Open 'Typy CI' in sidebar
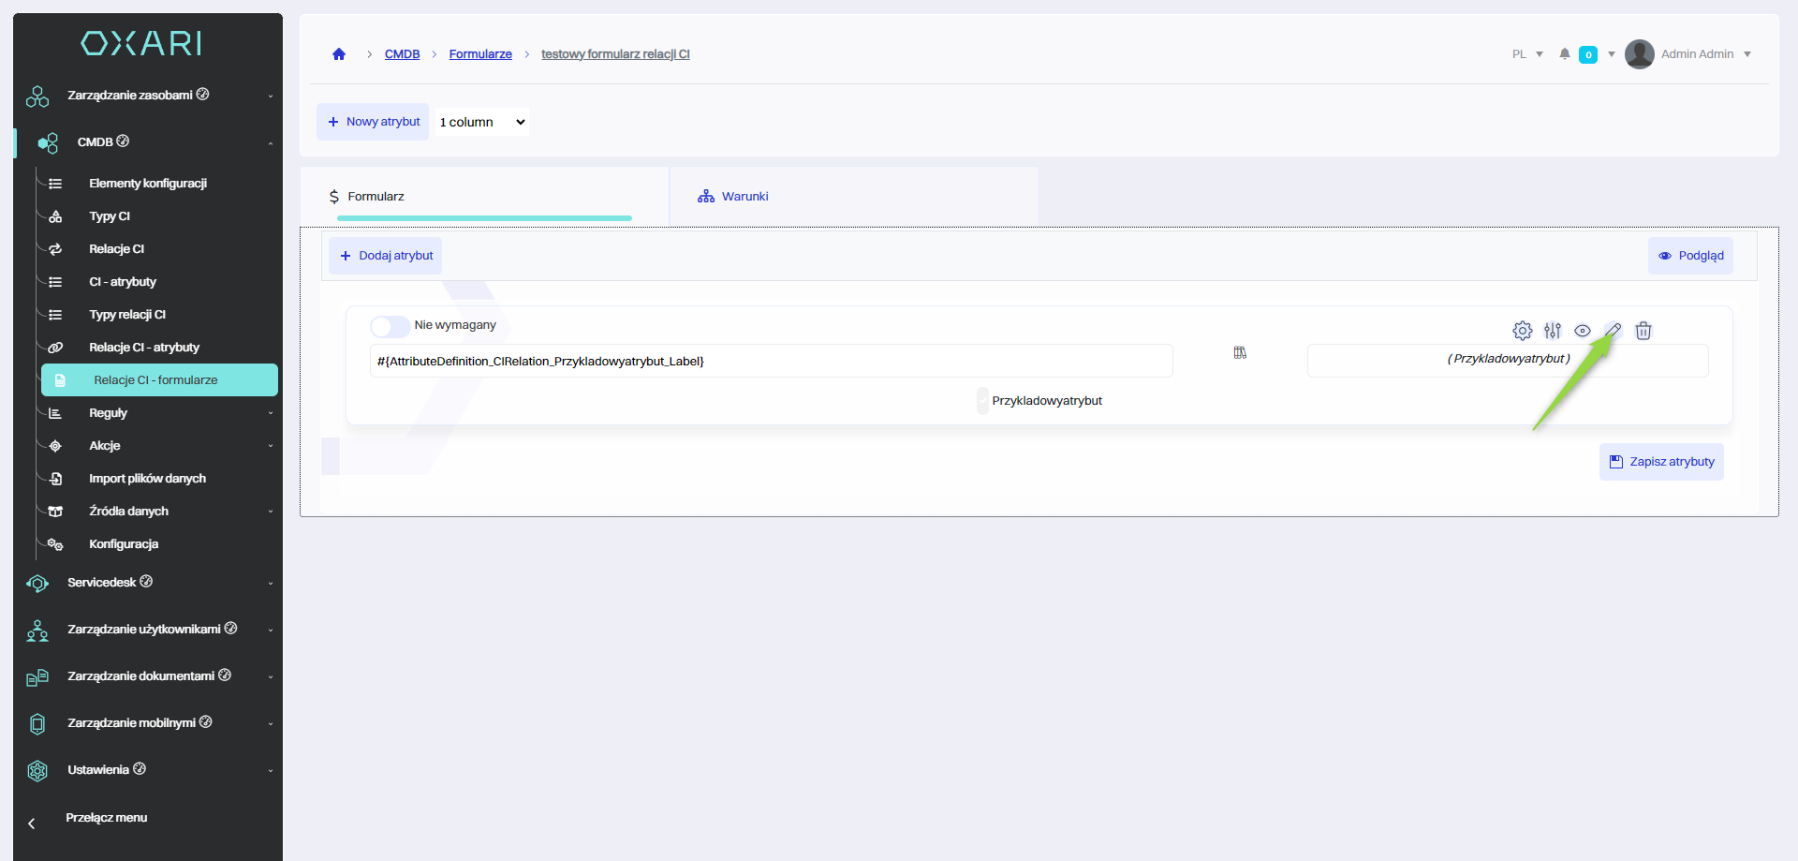This screenshot has height=861, width=1798. coord(110,216)
